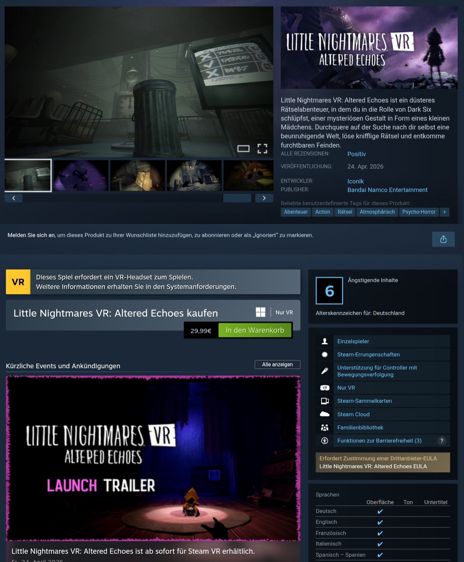Screen dimensions: 464x562
Task: Select the fourth screenshot thumbnail
Action: click(194, 175)
